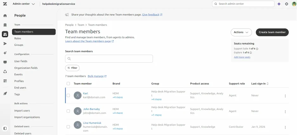Screen dimensions: 297x135
Task: Click the Search admin center field
Action: (243, 4)
